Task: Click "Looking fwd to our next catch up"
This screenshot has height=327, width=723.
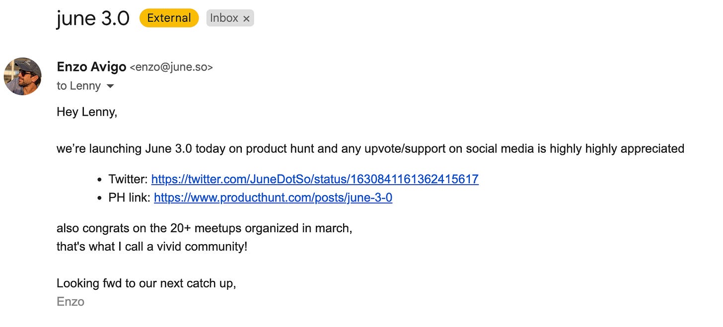Action: [x=146, y=283]
